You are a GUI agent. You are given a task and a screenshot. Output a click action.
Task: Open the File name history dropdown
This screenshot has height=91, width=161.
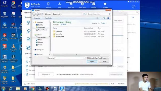[x=84, y=58]
